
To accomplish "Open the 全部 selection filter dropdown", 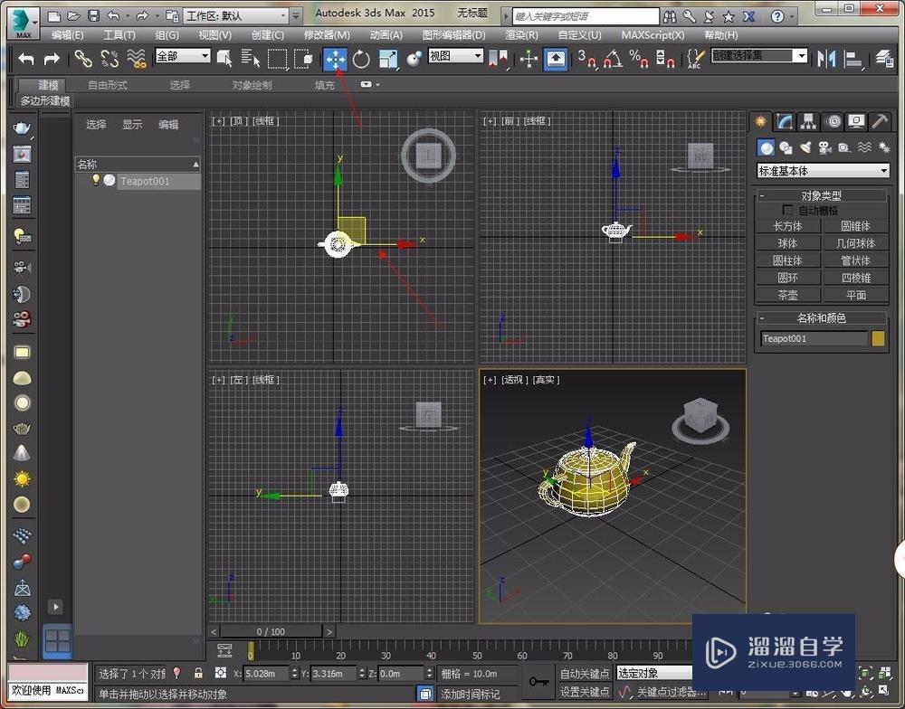I will point(183,56).
